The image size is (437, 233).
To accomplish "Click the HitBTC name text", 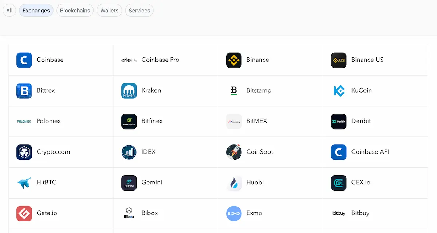I will (x=47, y=183).
